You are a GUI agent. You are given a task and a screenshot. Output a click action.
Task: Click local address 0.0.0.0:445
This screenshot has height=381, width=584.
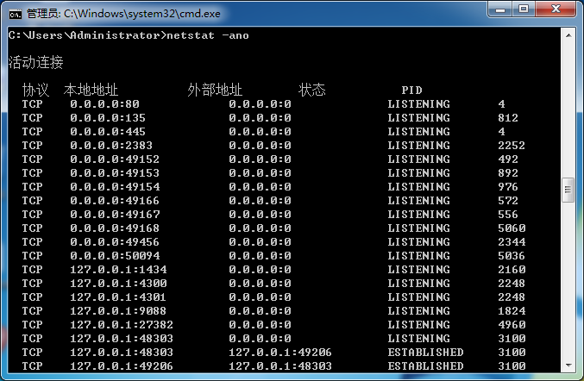[108, 132]
